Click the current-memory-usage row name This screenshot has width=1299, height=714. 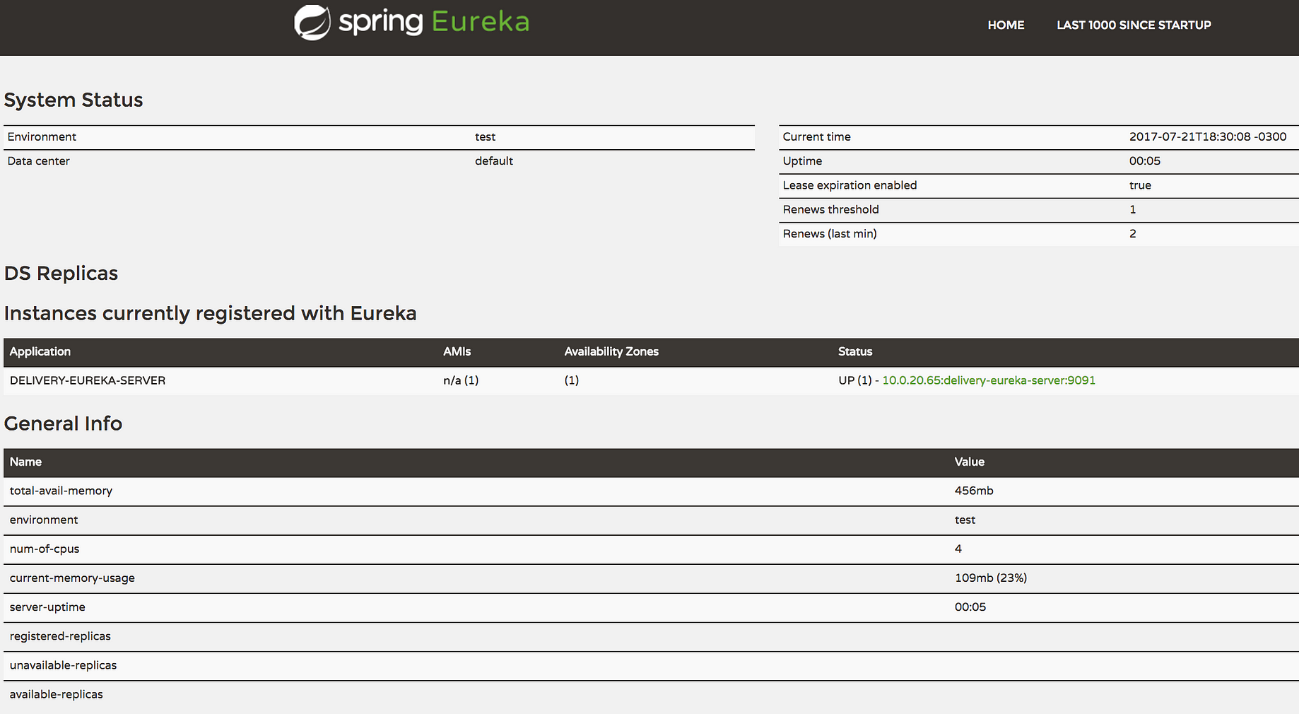pos(72,578)
